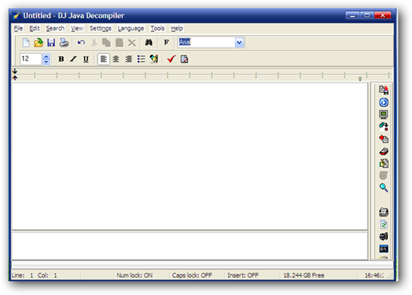Click the red eraser icon
This screenshot has width=412, height=295.
pyautogui.click(x=384, y=151)
